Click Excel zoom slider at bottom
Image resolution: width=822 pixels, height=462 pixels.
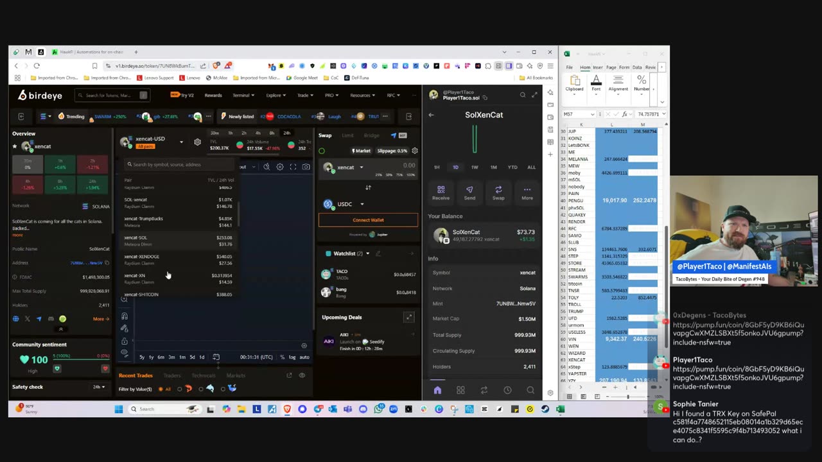[x=628, y=397]
